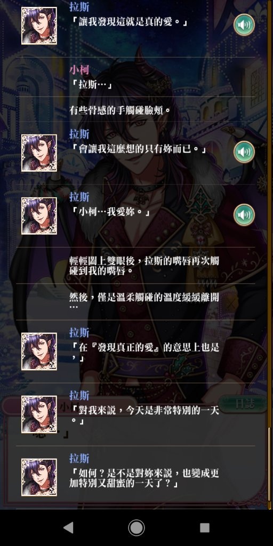Tap the Android recent apps square button
This screenshot has height=546, width=273.
pyautogui.click(x=204, y=527)
